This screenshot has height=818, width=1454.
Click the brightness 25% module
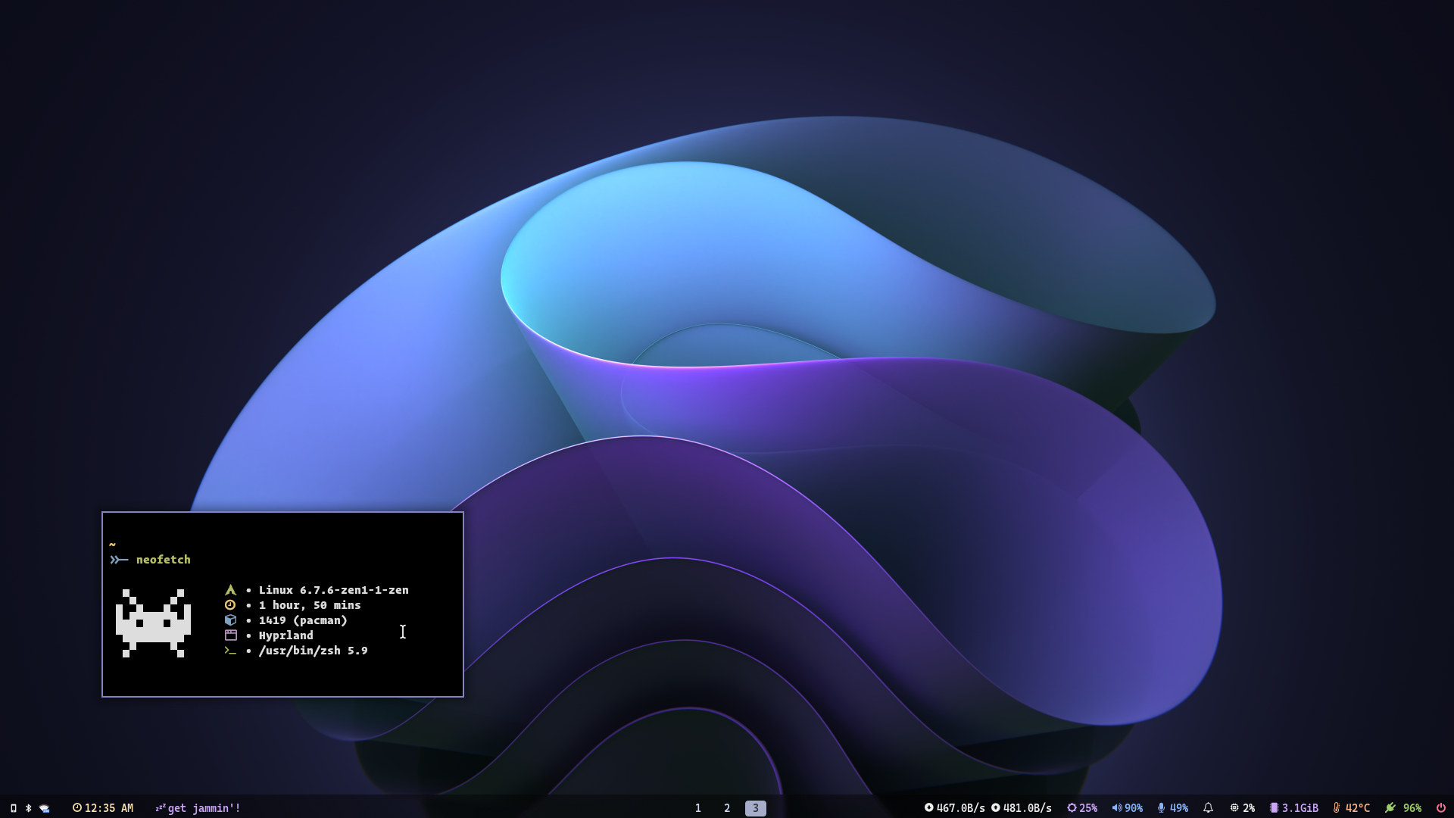click(x=1082, y=808)
